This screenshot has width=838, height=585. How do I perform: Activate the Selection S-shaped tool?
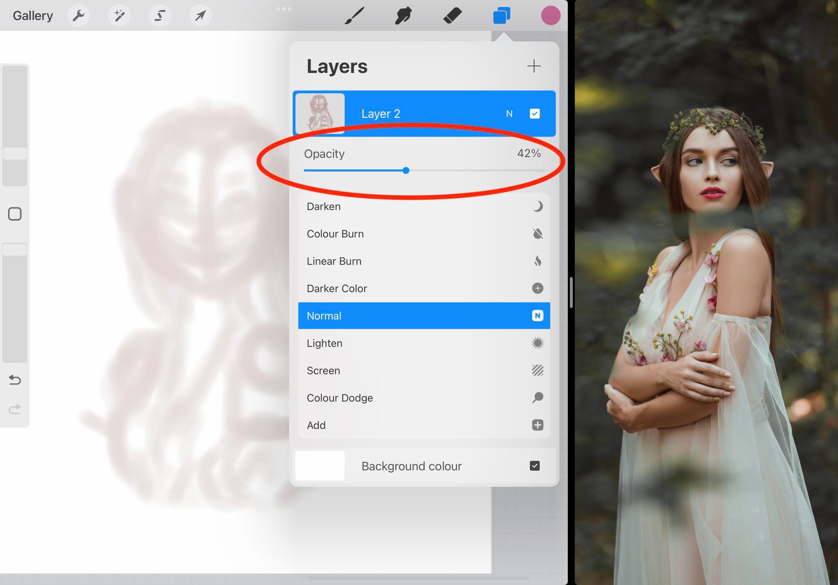pos(160,16)
